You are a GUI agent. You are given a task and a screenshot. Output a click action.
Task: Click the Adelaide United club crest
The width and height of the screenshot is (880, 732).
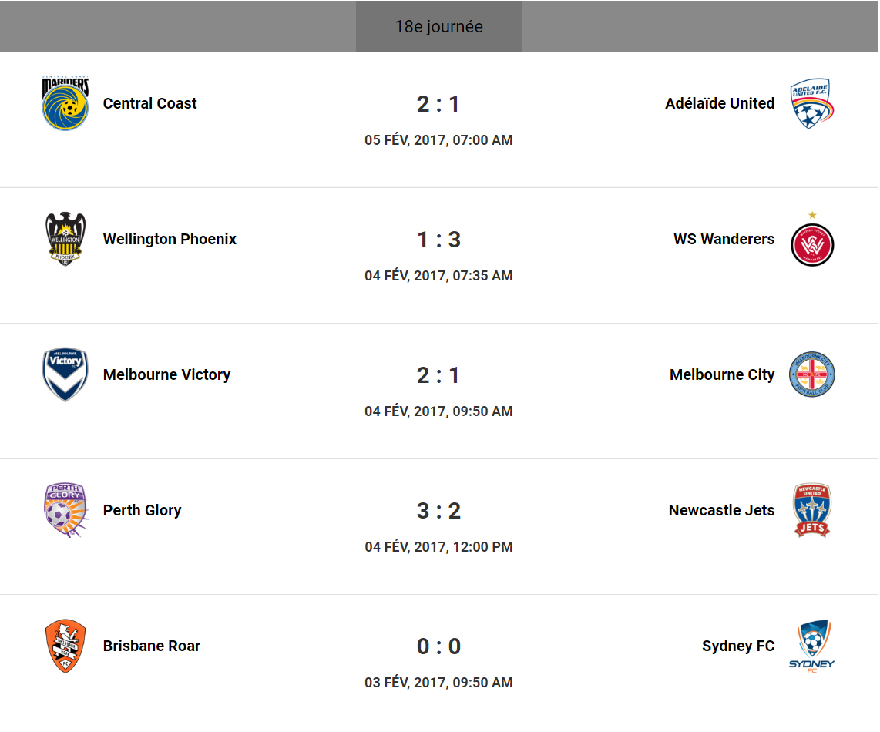click(812, 103)
